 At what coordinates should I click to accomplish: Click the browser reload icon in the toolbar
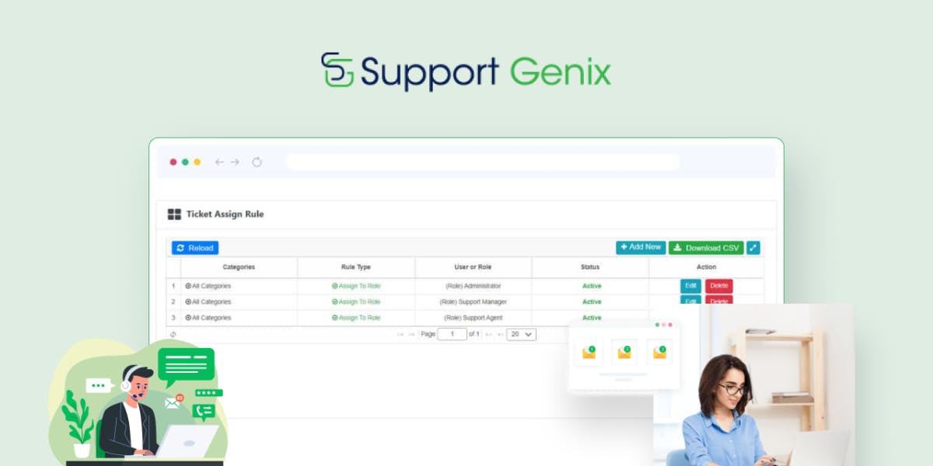click(x=257, y=162)
